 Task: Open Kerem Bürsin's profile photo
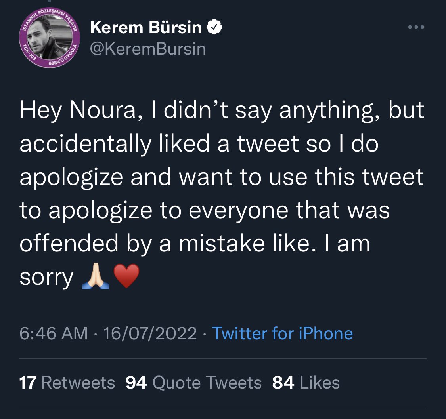pyautogui.click(x=49, y=39)
